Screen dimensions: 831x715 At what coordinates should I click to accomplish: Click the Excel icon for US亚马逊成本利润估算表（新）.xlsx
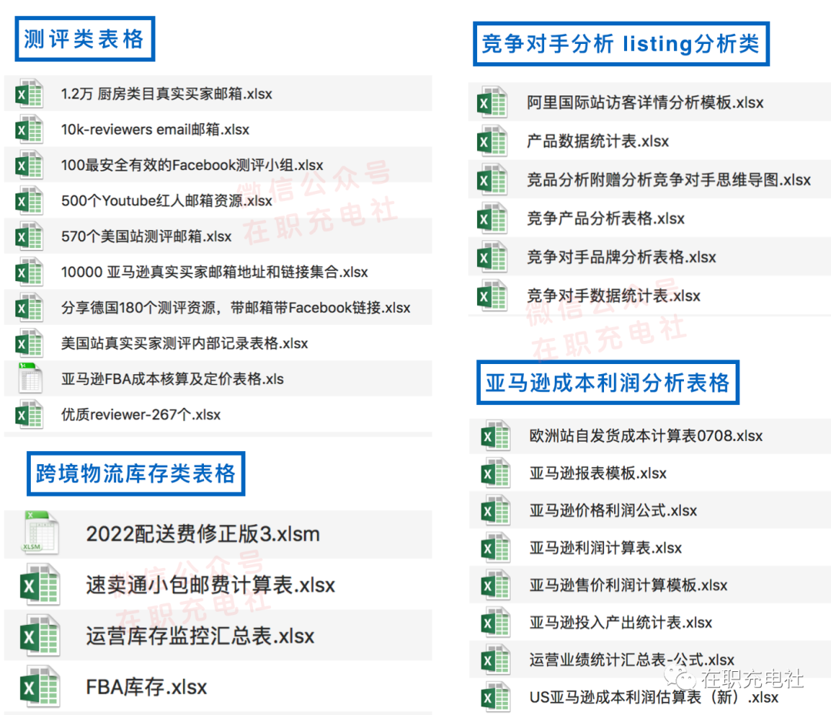[496, 697]
